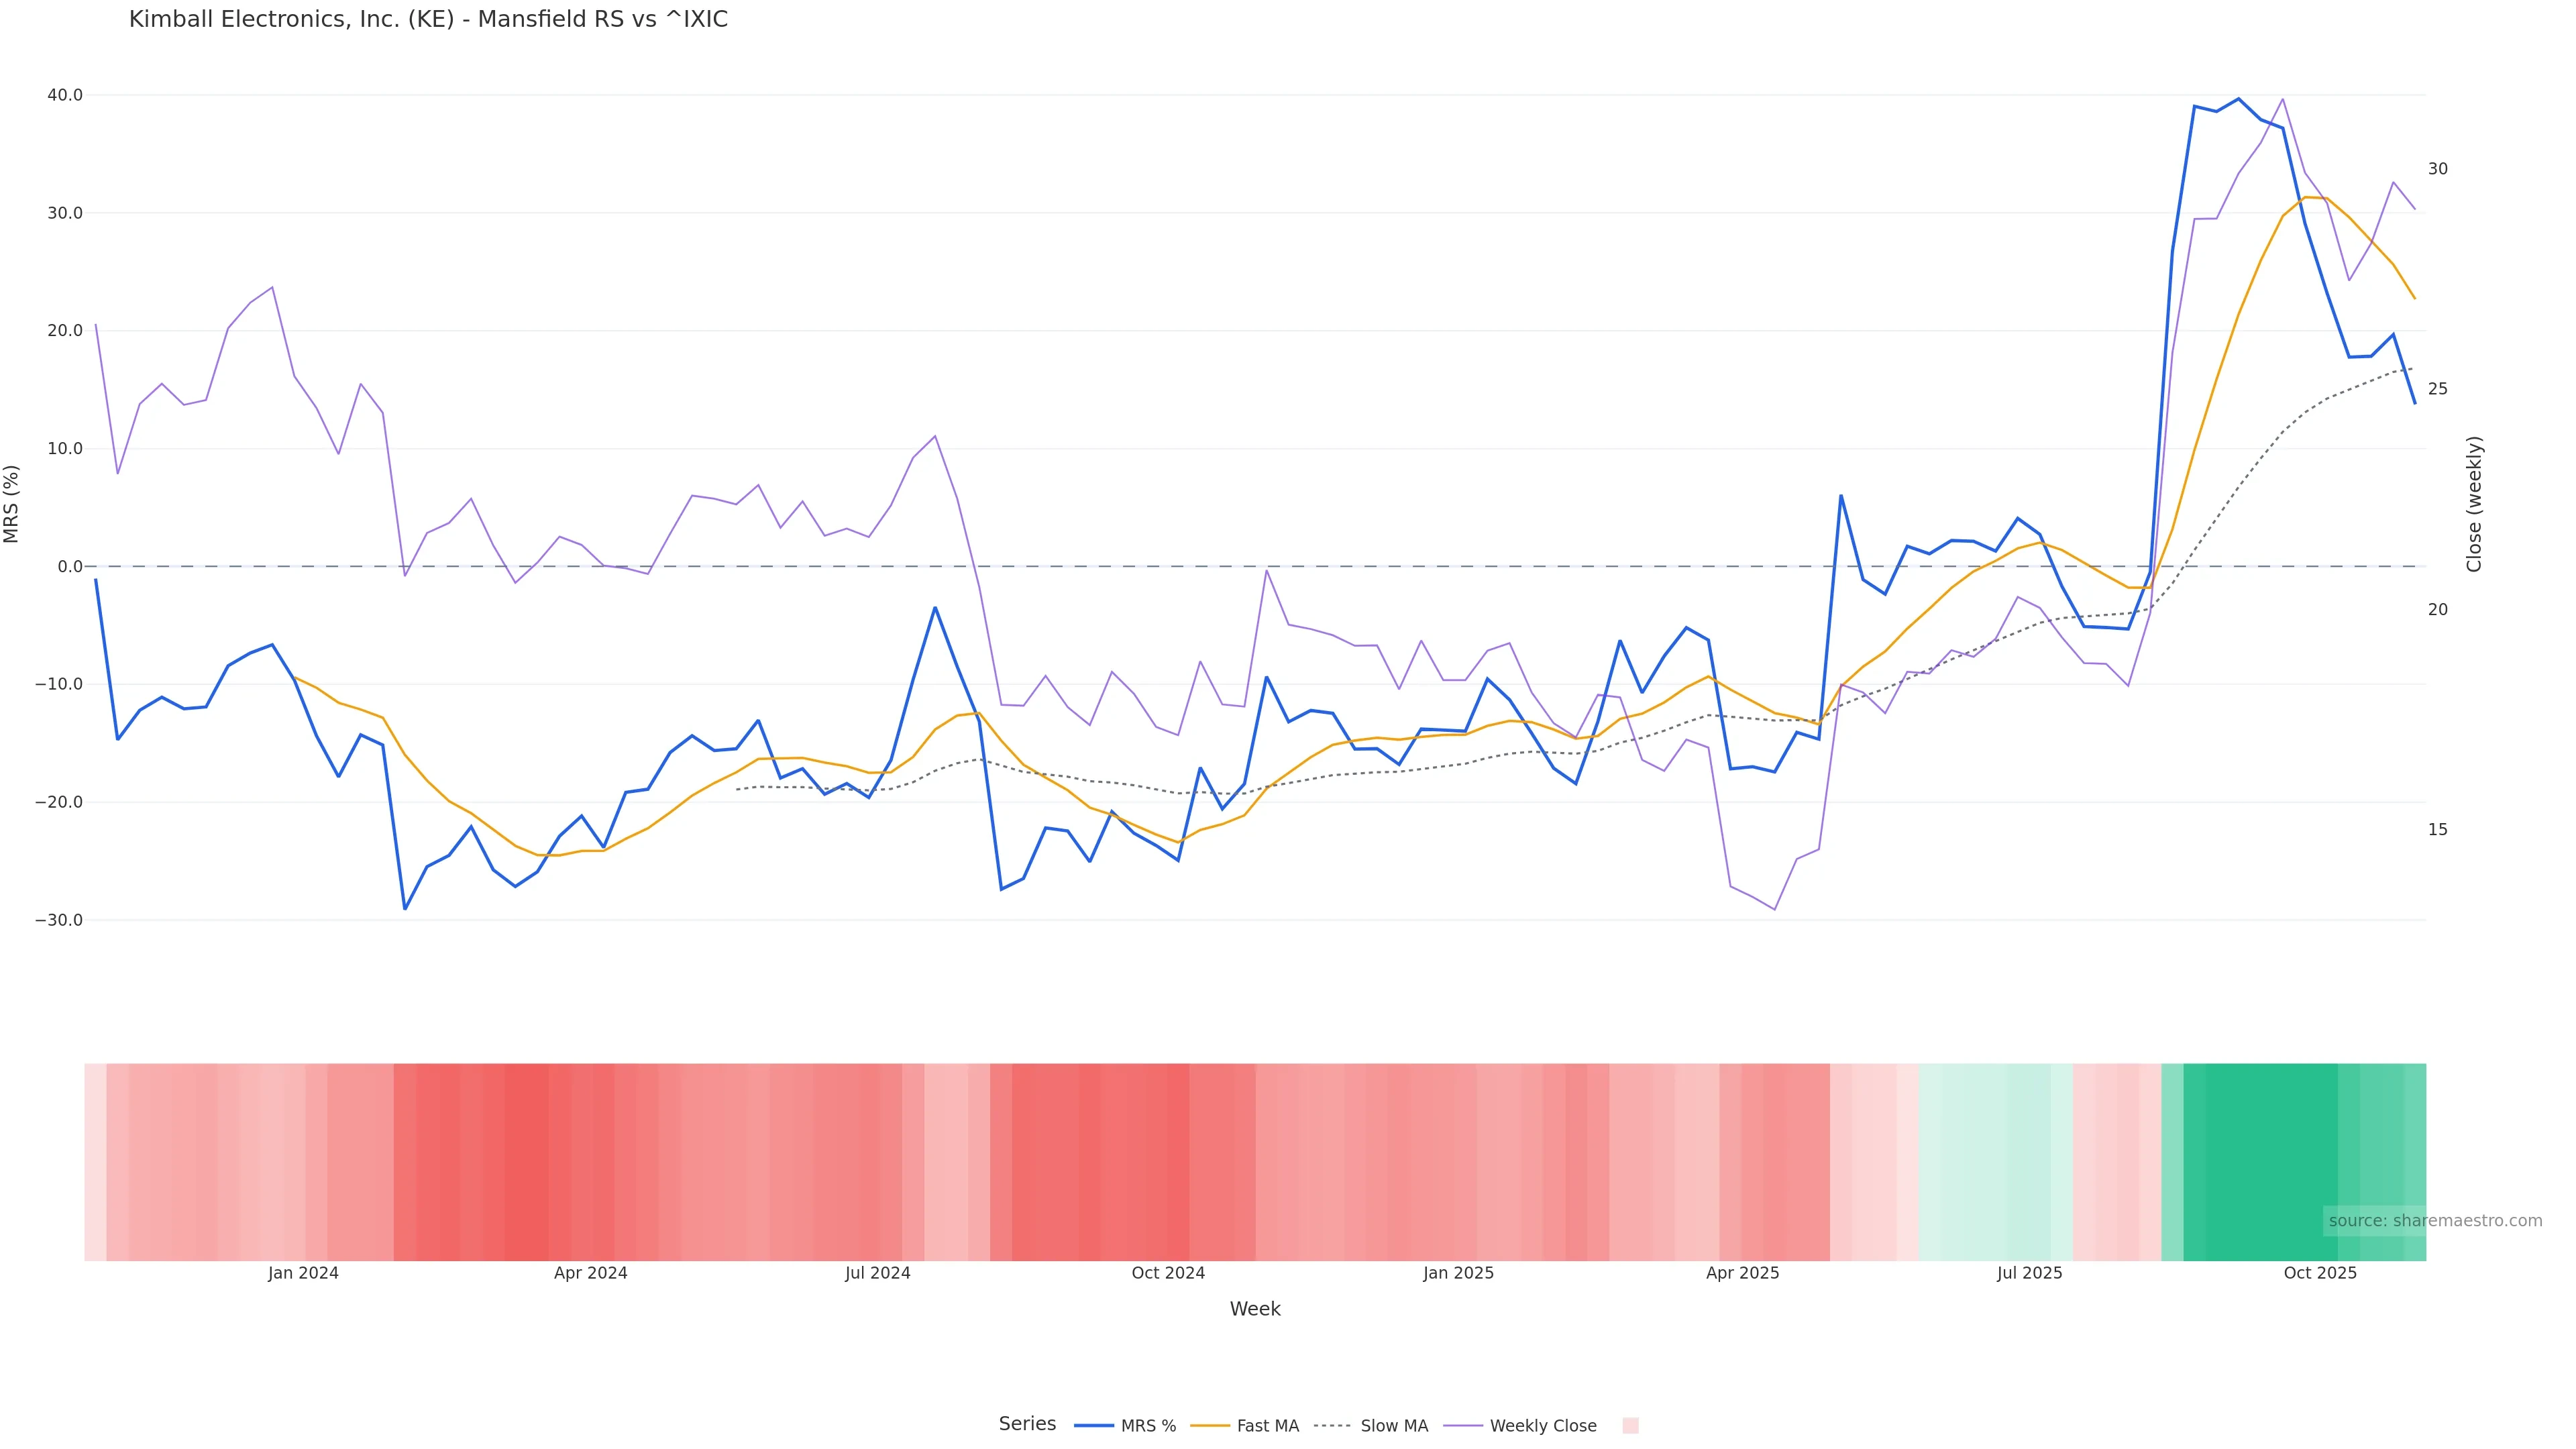Click the Apr 2025 x-axis tick label

tap(1742, 1273)
